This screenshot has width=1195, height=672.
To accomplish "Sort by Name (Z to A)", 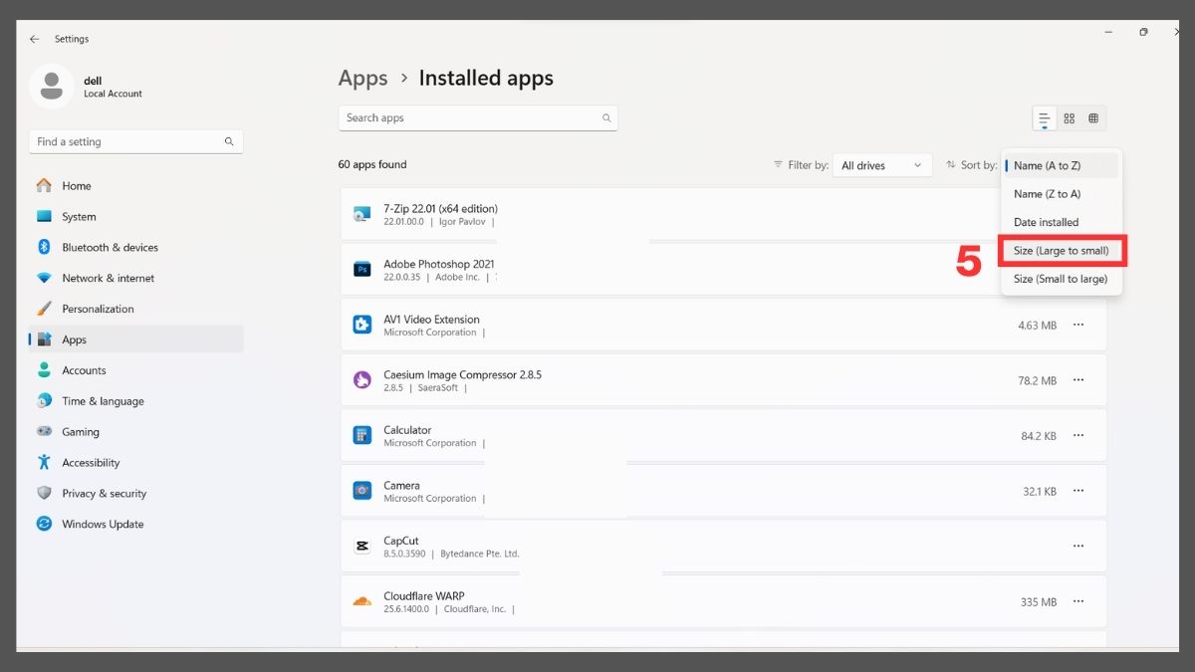I will (1062, 194).
